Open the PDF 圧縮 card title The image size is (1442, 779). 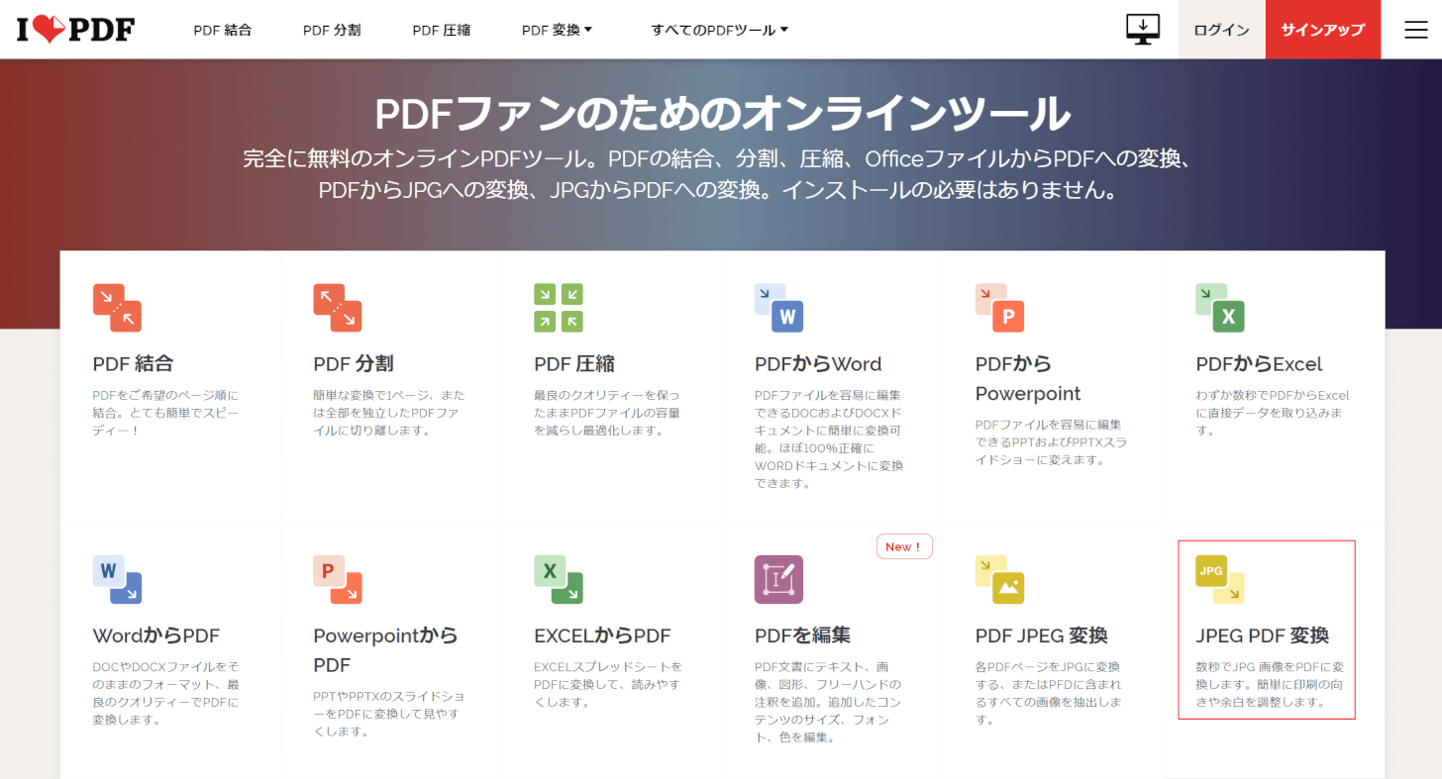(x=574, y=363)
